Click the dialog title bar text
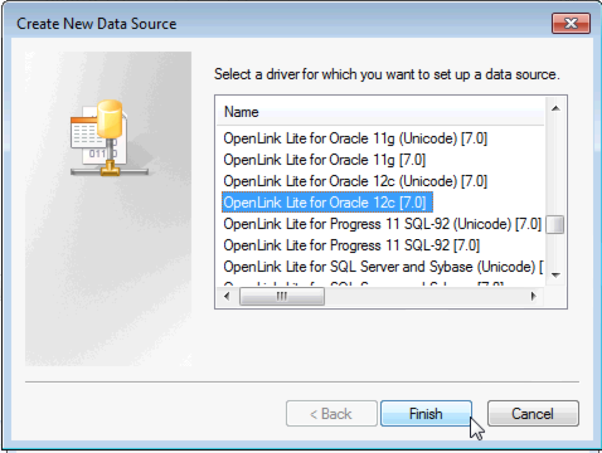Screen dimensions: 602x453 96,25
